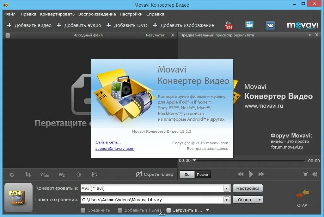Viewport: 324px width, 217px height.
Task: Click the application icon in title bar
Action: 6,4
